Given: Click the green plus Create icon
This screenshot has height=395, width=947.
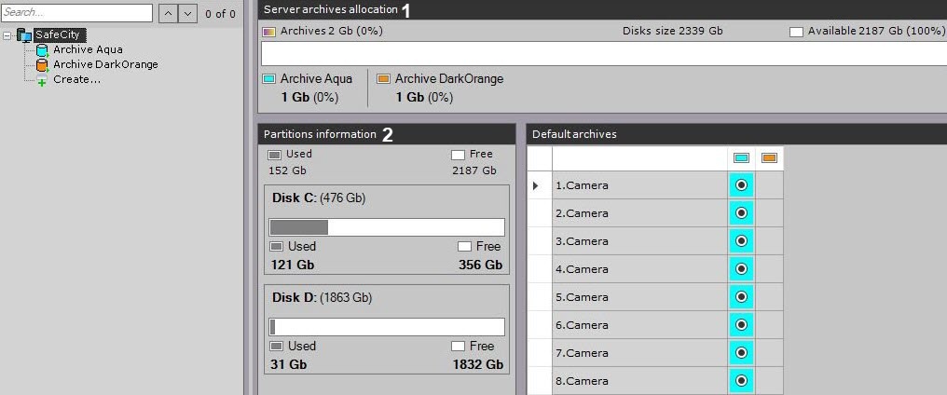Looking at the screenshot, I should [x=41, y=80].
